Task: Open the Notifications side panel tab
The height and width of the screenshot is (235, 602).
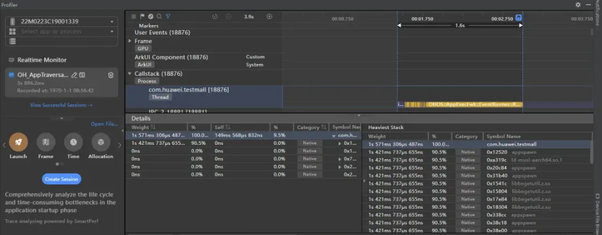Action: pos(598,13)
